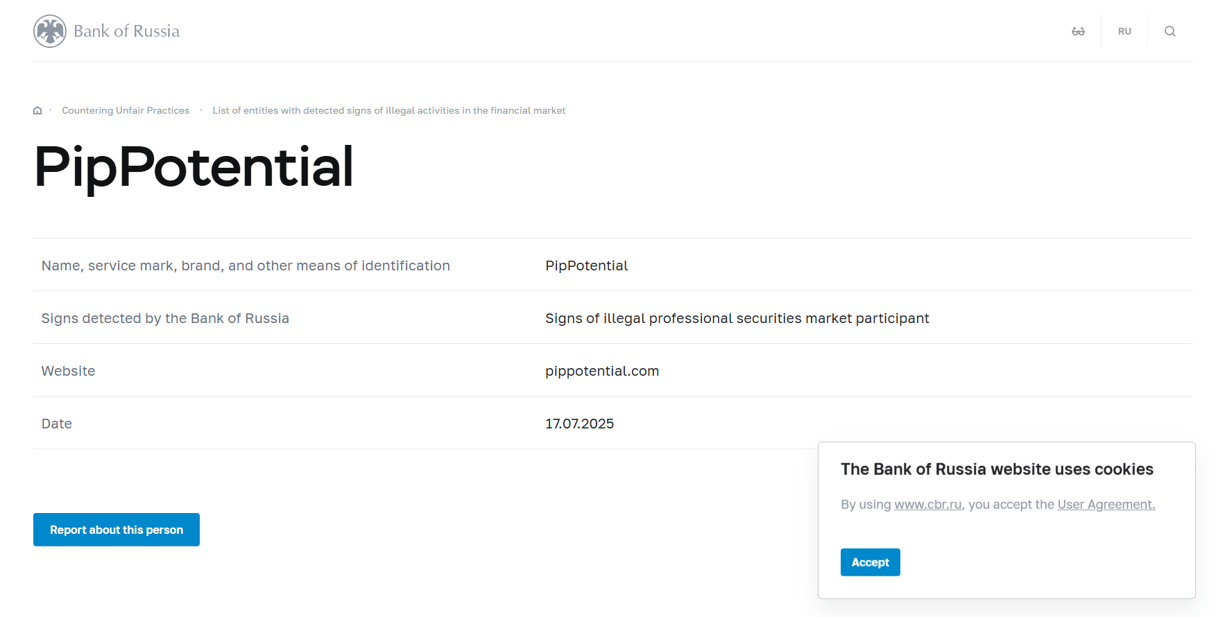The height and width of the screenshot is (617, 1225).
Task: Open Countering Unfair Practices breadcrumb
Action: tap(126, 111)
